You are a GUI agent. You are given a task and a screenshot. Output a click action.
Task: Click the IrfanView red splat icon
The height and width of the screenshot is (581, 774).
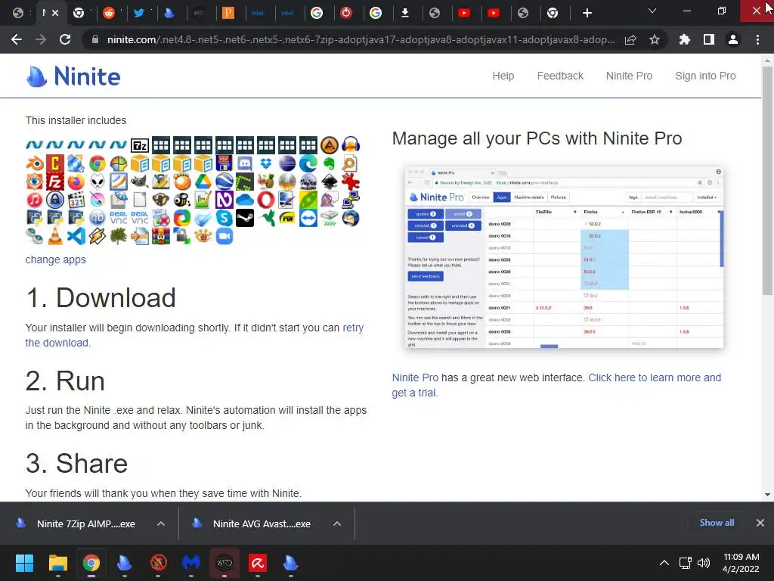coord(351,182)
